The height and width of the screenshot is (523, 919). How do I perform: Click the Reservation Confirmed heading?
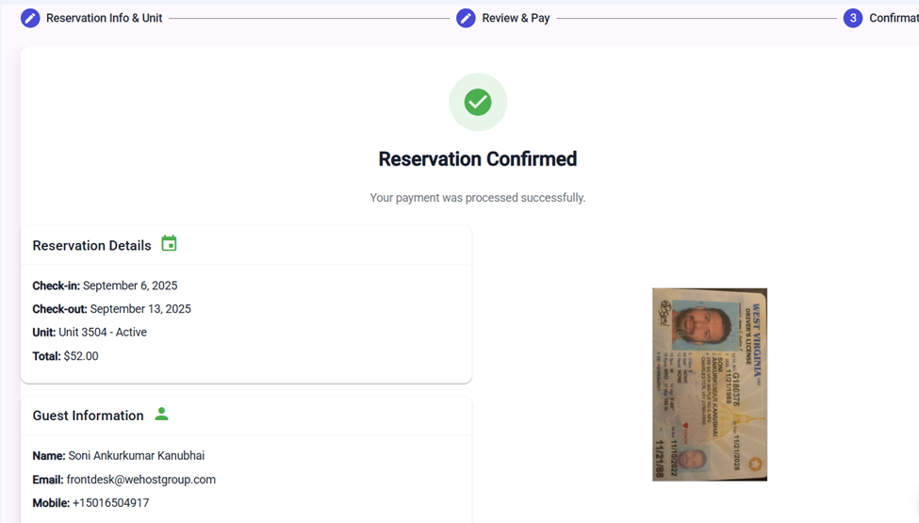[477, 159]
